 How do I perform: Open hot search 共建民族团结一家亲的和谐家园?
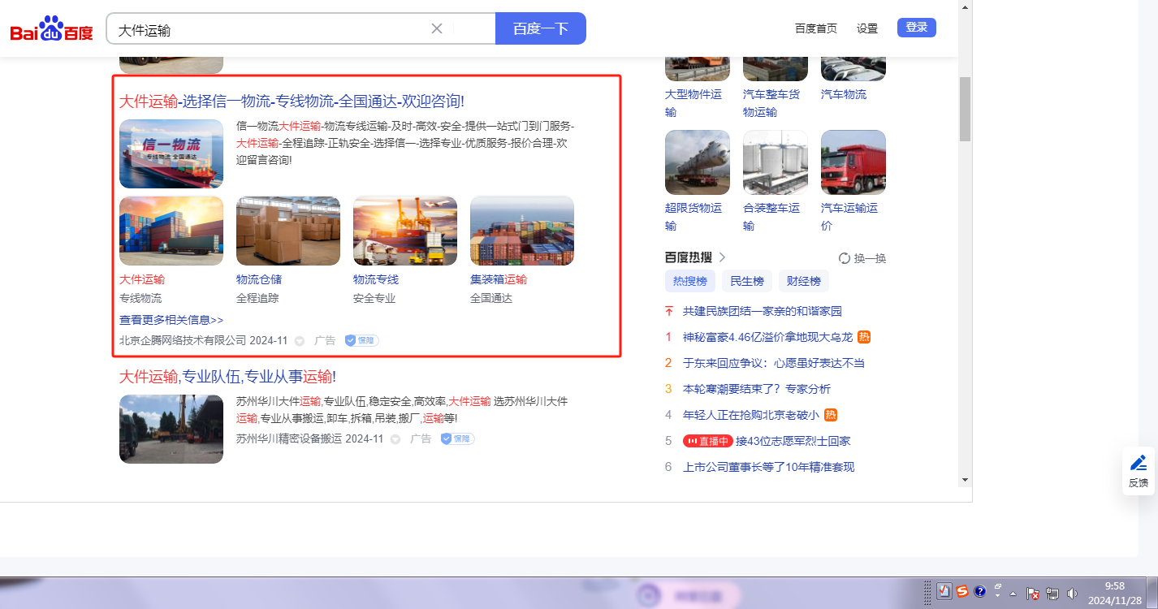tap(763, 311)
